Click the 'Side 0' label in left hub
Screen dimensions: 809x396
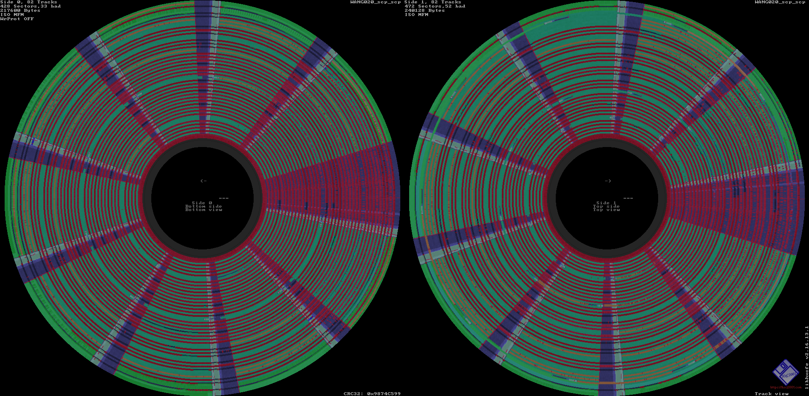(x=202, y=203)
